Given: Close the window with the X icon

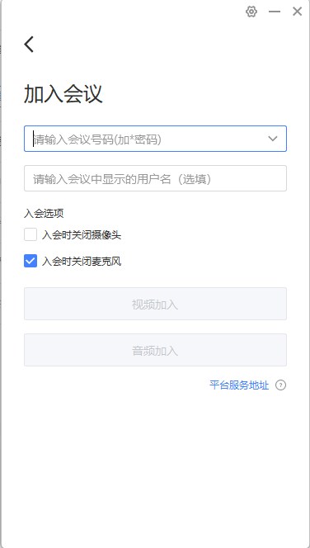Looking at the screenshot, I should (297, 12).
